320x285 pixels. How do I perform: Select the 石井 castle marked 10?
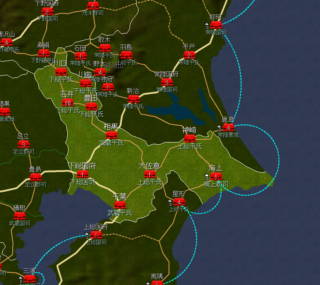(x=68, y=102)
